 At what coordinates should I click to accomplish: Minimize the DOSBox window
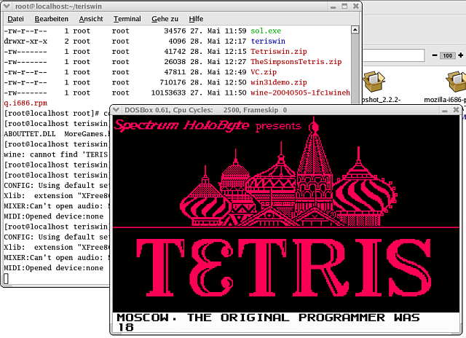(x=445, y=110)
